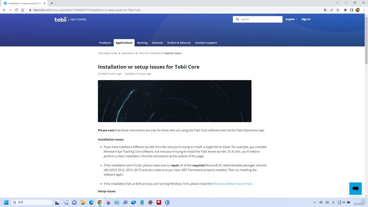Open the General navigation tab
This screenshot has width=368, height=207.
point(157,43)
